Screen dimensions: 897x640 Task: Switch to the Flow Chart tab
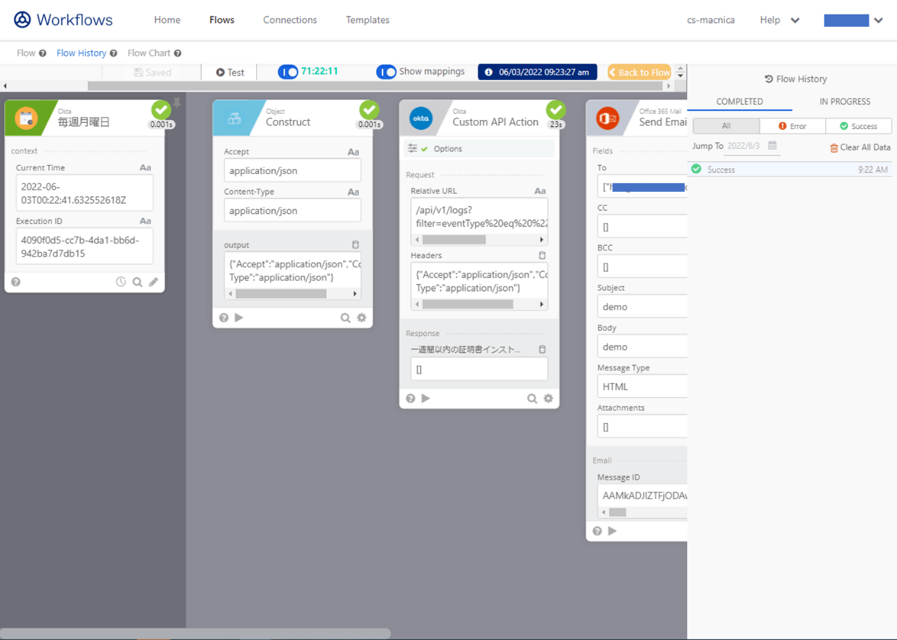click(x=148, y=53)
